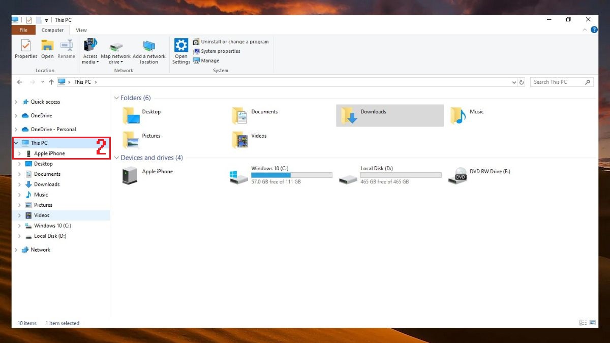Screen dimensions: 610x343
Task: Expand the Network node in the sidebar
Action: [x=16, y=250]
